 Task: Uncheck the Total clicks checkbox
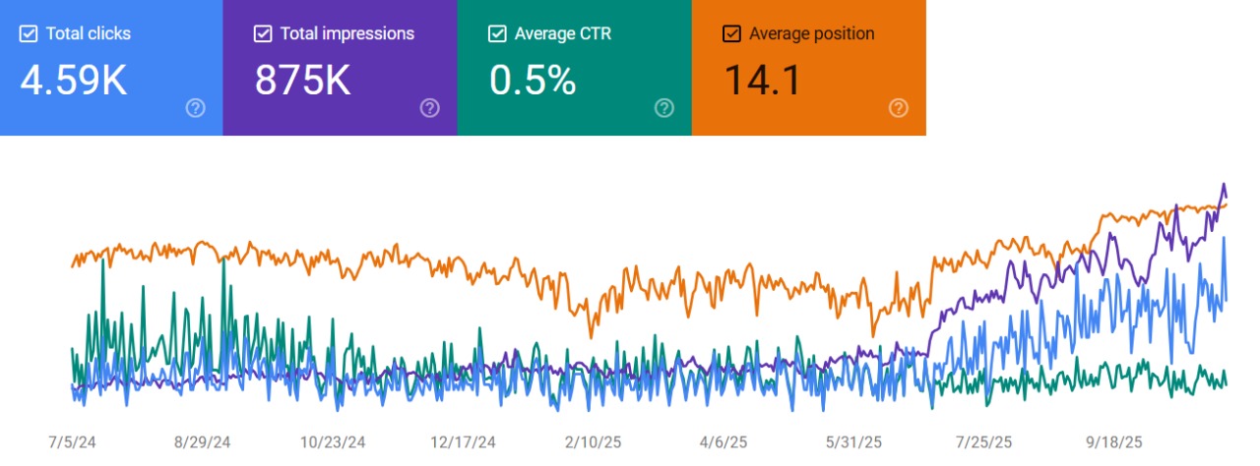pyautogui.click(x=29, y=34)
